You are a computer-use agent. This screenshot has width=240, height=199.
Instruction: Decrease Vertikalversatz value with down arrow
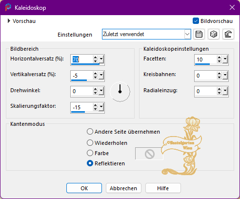coord(95,78)
